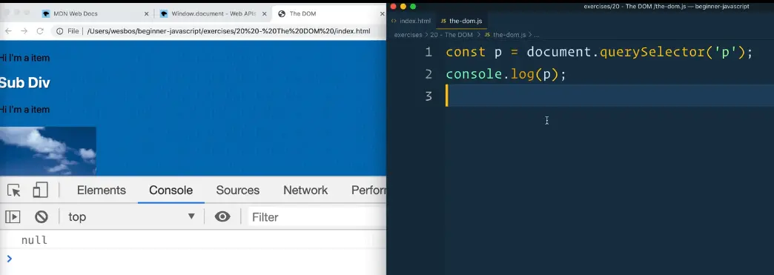Select the the-dom.js editor tab
The height and width of the screenshot is (275, 774).
[x=462, y=21]
